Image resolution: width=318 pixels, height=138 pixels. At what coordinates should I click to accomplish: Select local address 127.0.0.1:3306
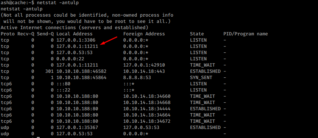coord(76,40)
